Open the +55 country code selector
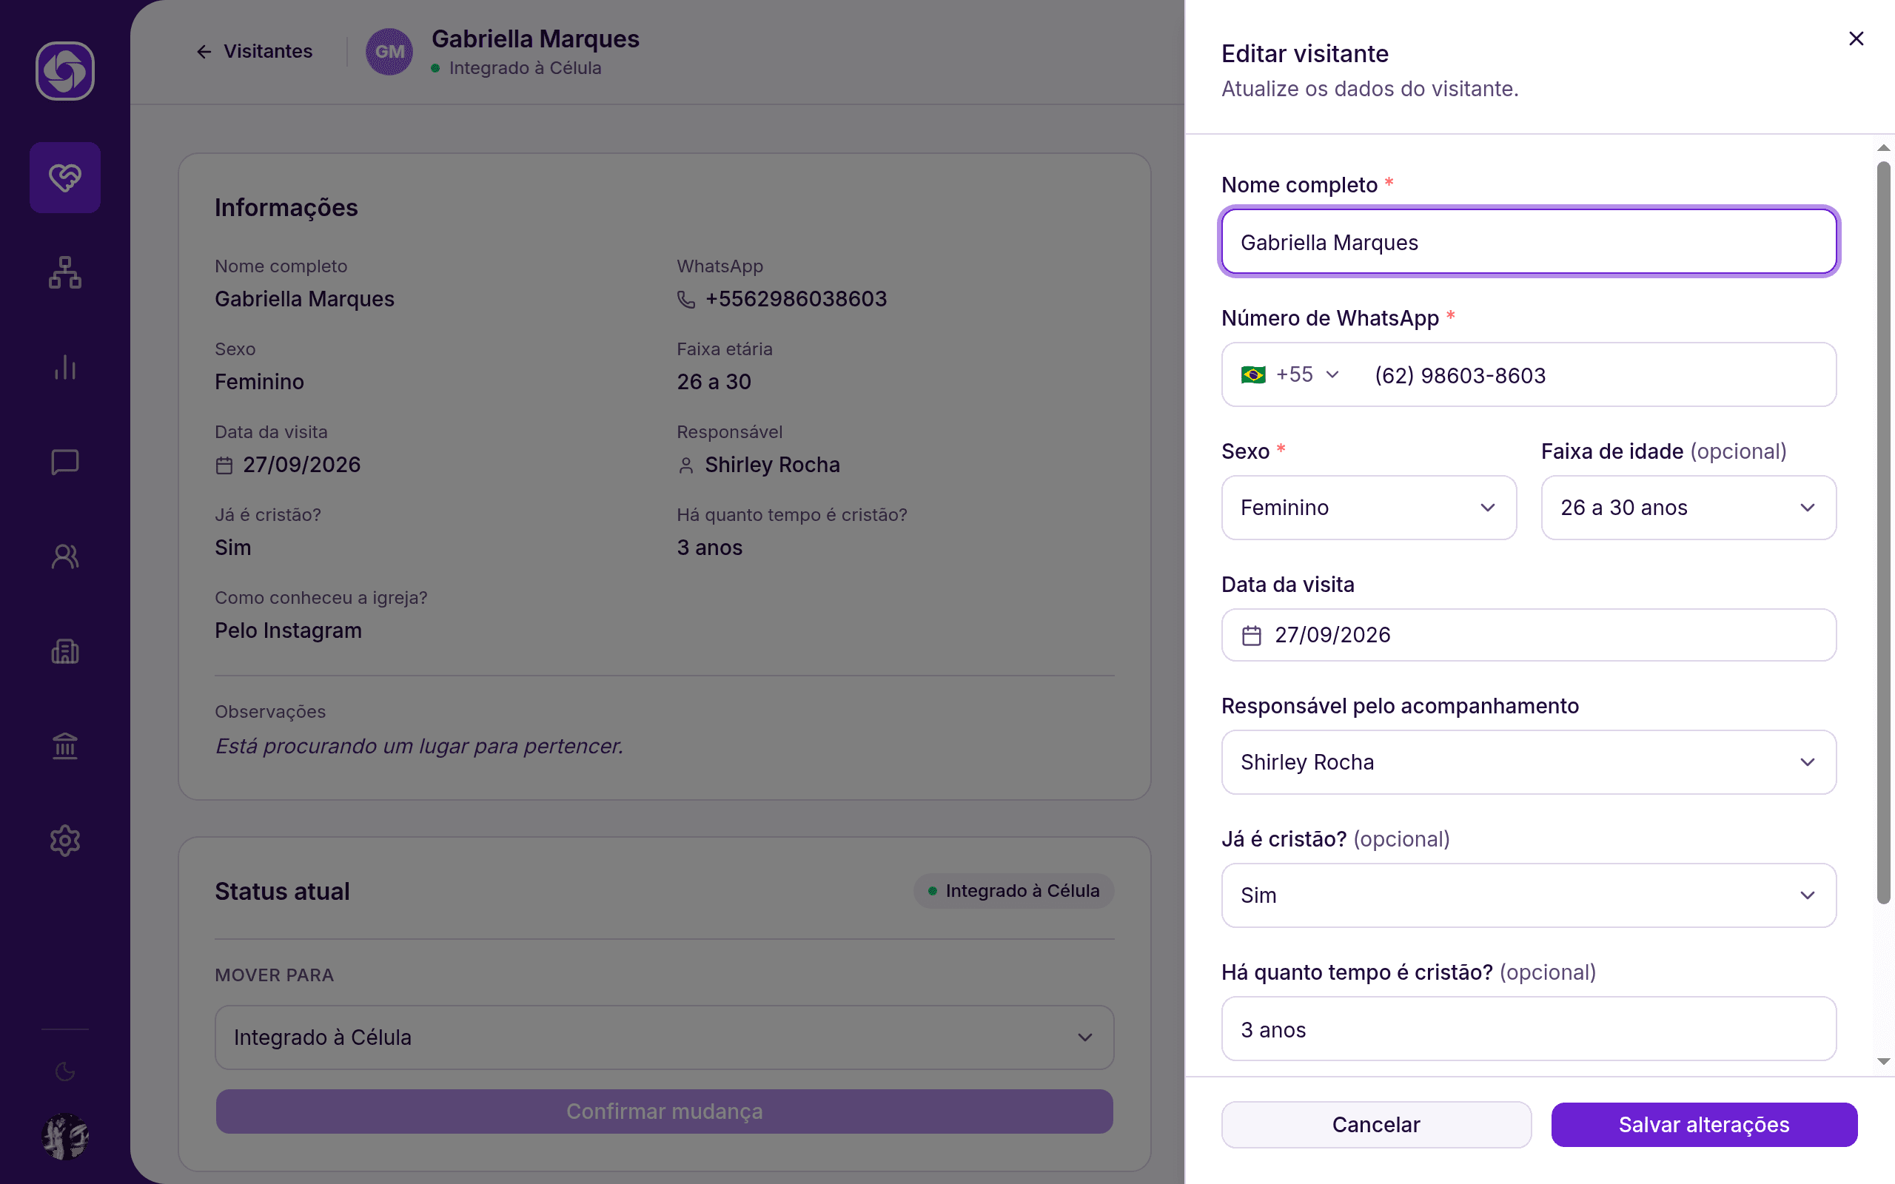Viewport: 1895px width, 1184px height. [1289, 375]
